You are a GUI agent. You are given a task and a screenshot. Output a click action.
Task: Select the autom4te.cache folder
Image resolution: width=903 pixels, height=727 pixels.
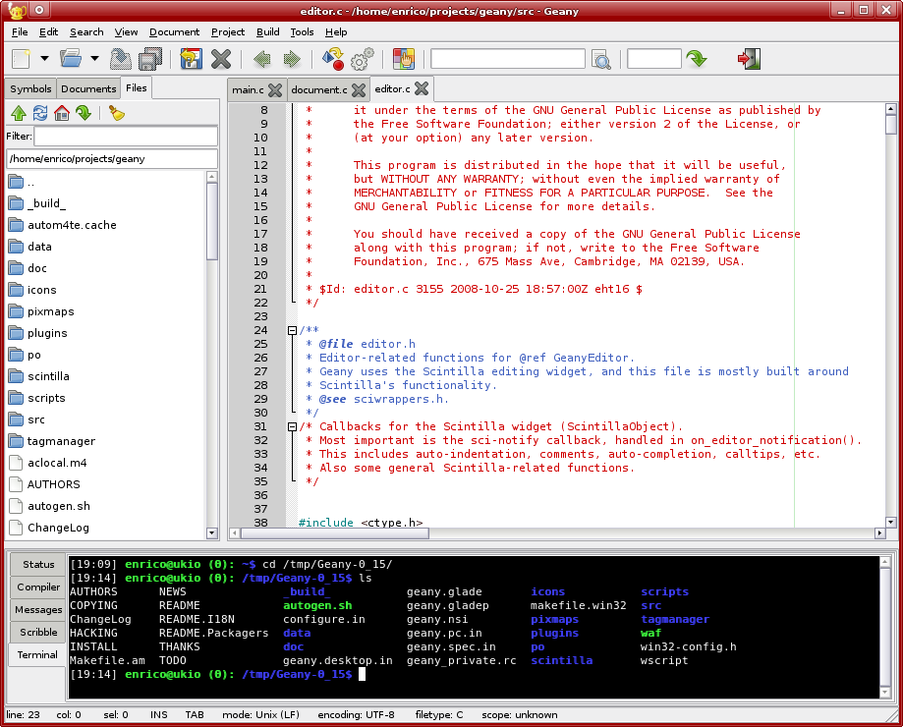[105, 225]
